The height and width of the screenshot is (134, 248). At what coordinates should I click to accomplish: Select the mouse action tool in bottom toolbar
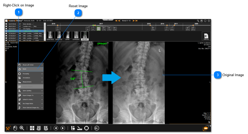15,128
